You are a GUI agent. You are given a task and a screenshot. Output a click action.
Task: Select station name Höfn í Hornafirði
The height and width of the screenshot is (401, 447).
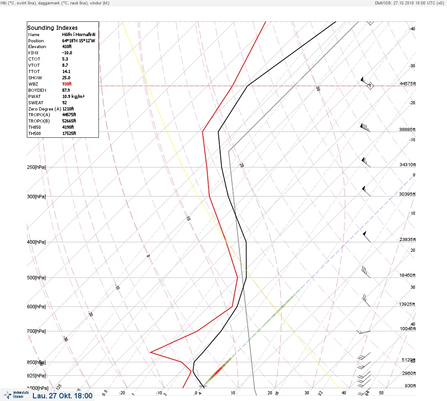tap(79, 34)
